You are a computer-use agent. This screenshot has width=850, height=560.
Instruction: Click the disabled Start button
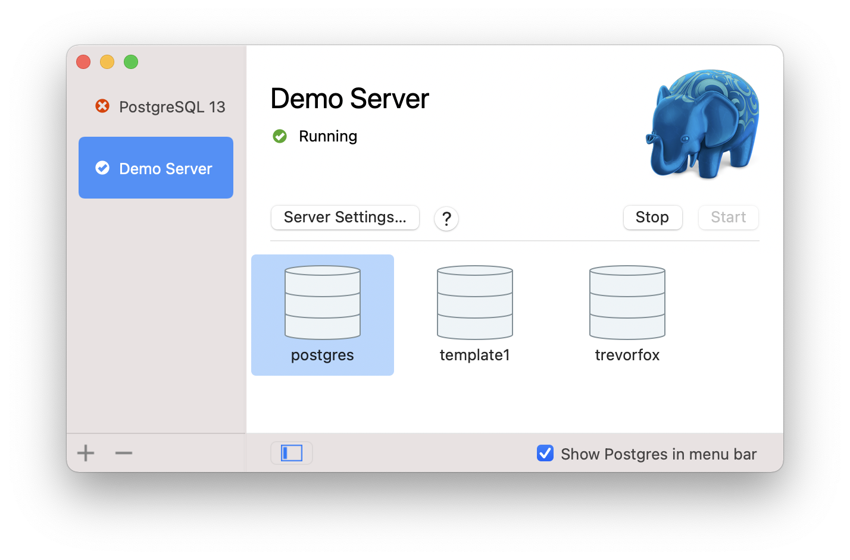click(x=729, y=217)
